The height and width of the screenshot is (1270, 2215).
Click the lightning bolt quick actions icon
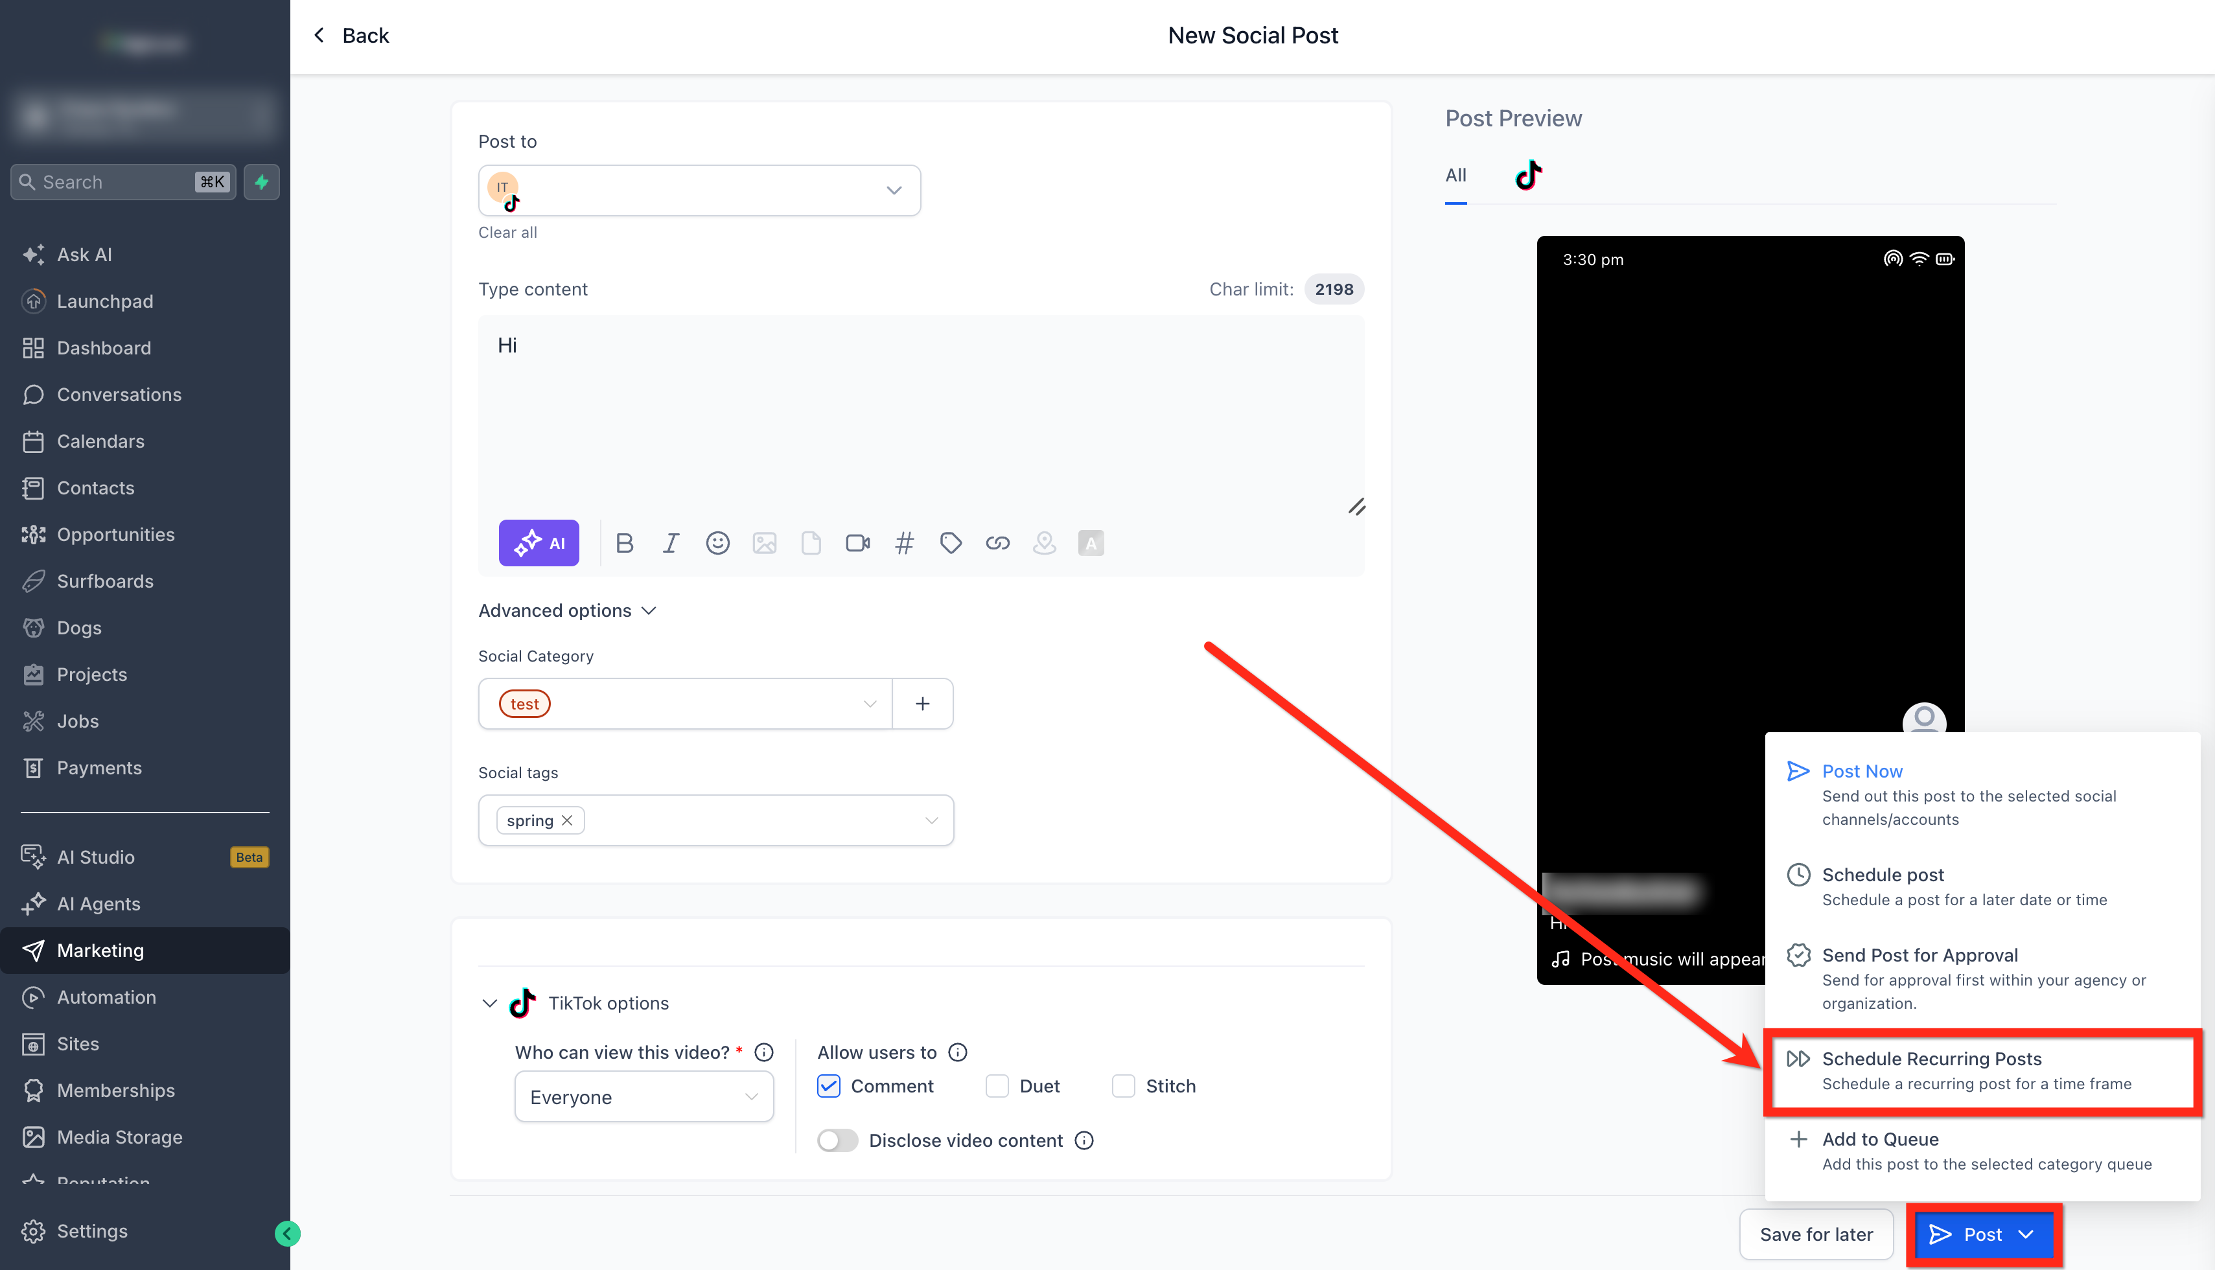262,181
